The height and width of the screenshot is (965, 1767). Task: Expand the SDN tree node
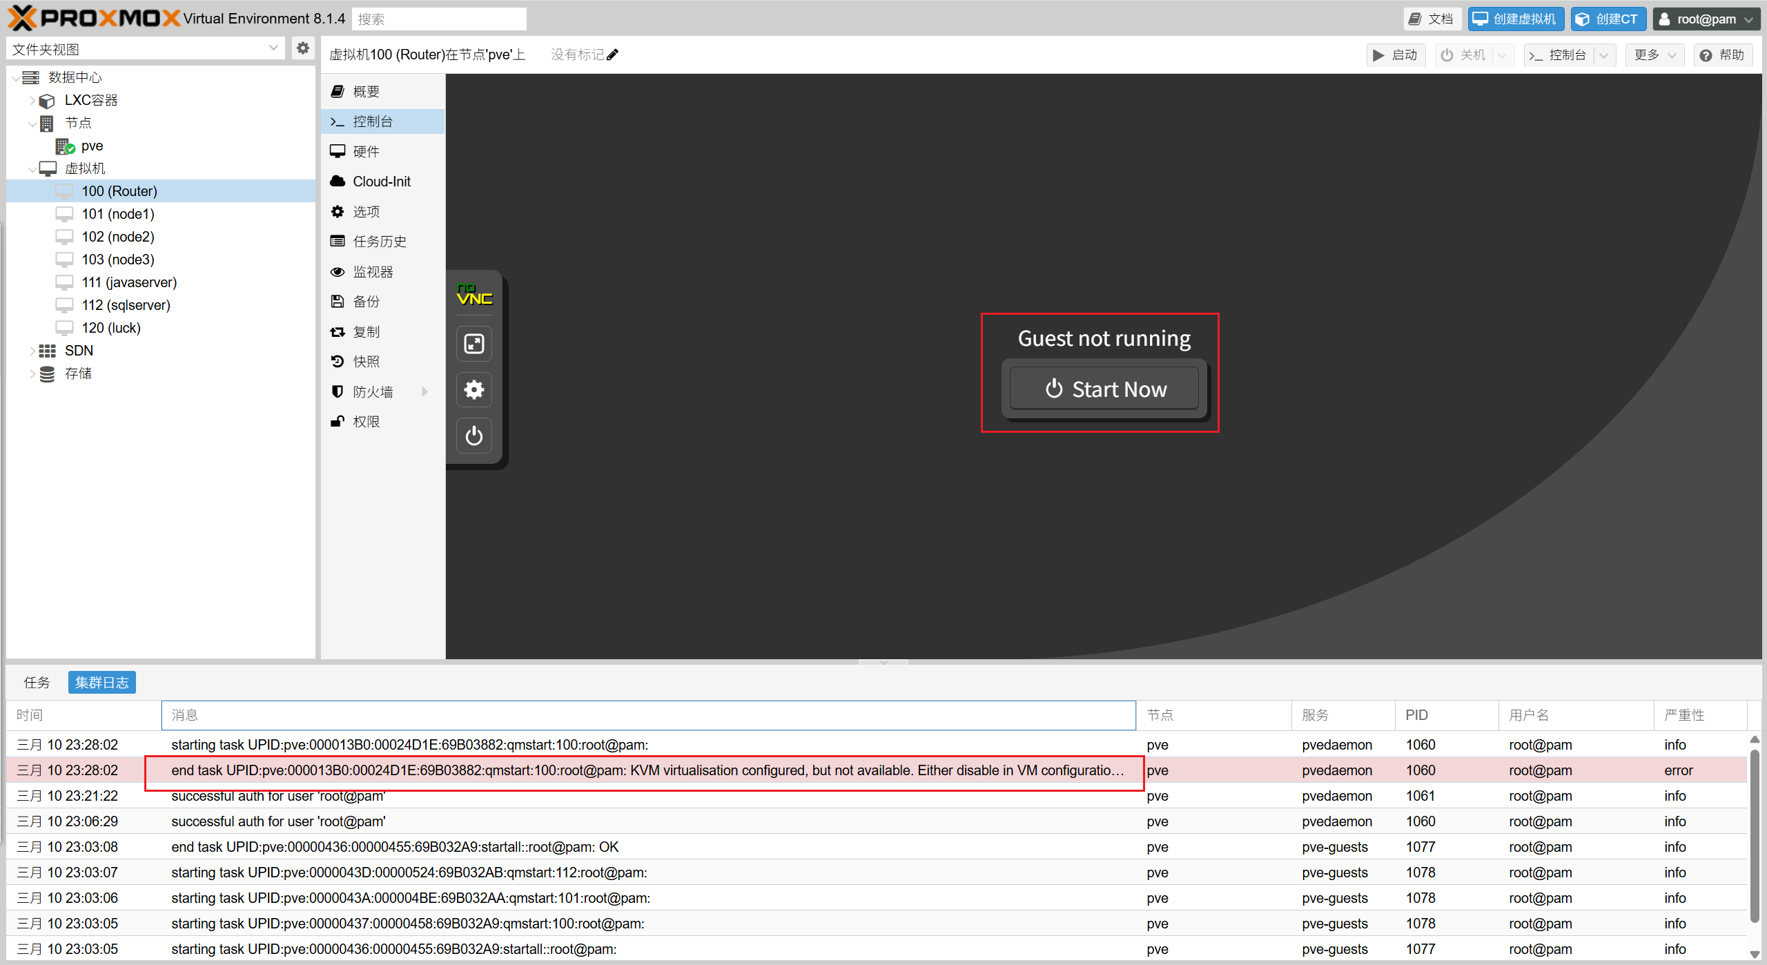(32, 351)
